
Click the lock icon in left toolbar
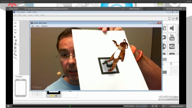click(x=15, y=47)
